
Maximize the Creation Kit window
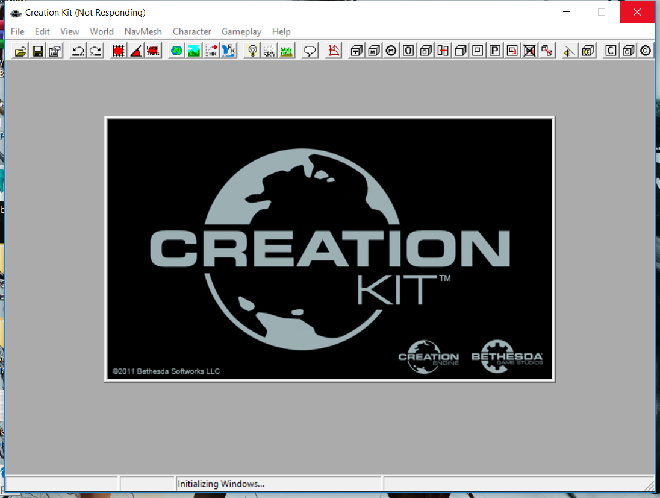(x=602, y=12)
